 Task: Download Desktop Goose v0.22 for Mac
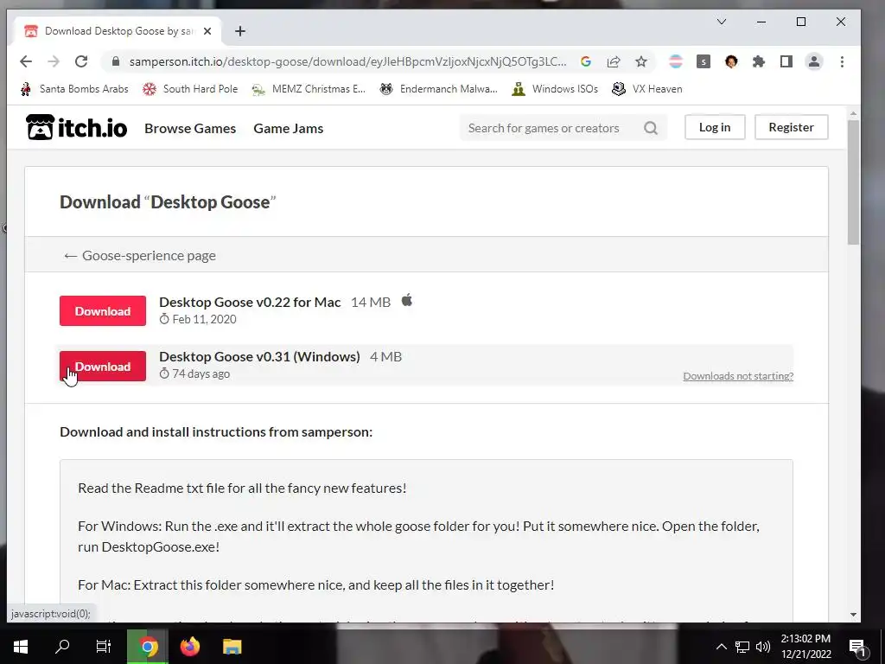(x=103, y=311)
